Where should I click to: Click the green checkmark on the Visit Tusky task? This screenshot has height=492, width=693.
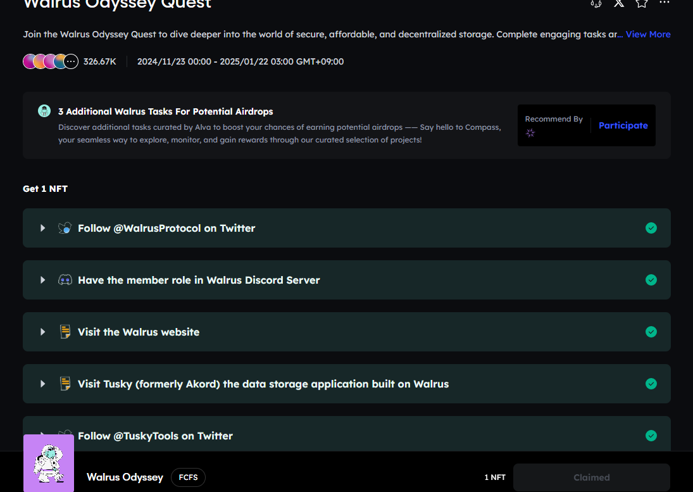coord(651,384)
